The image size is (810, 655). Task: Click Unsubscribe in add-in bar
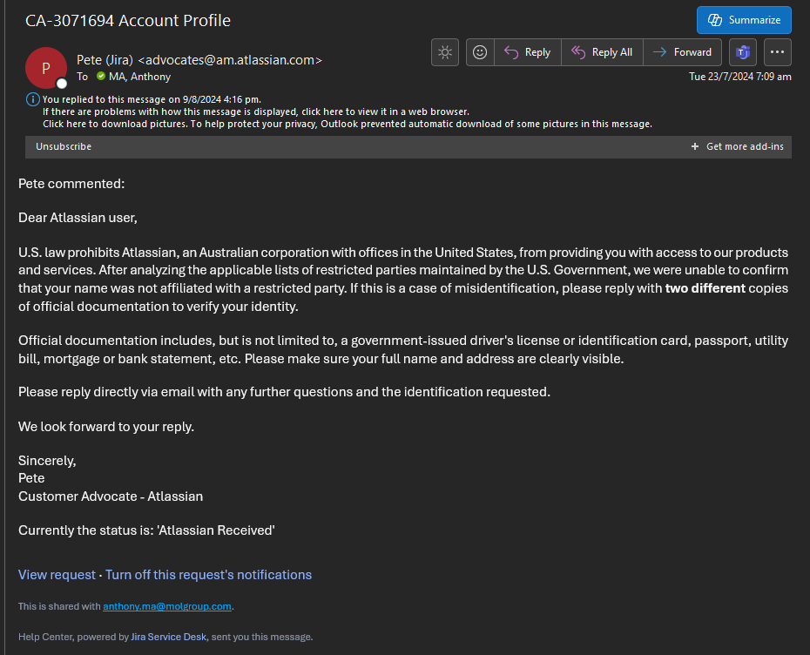coord(64,146)
